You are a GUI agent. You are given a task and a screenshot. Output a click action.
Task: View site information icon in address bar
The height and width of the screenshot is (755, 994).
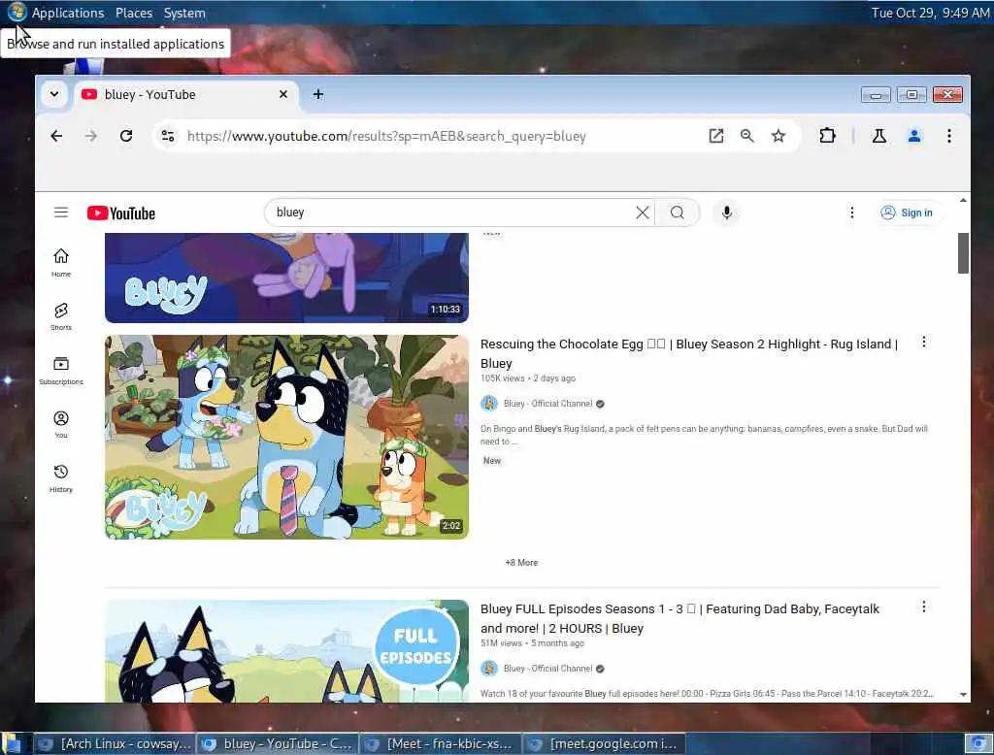[168, 136]
